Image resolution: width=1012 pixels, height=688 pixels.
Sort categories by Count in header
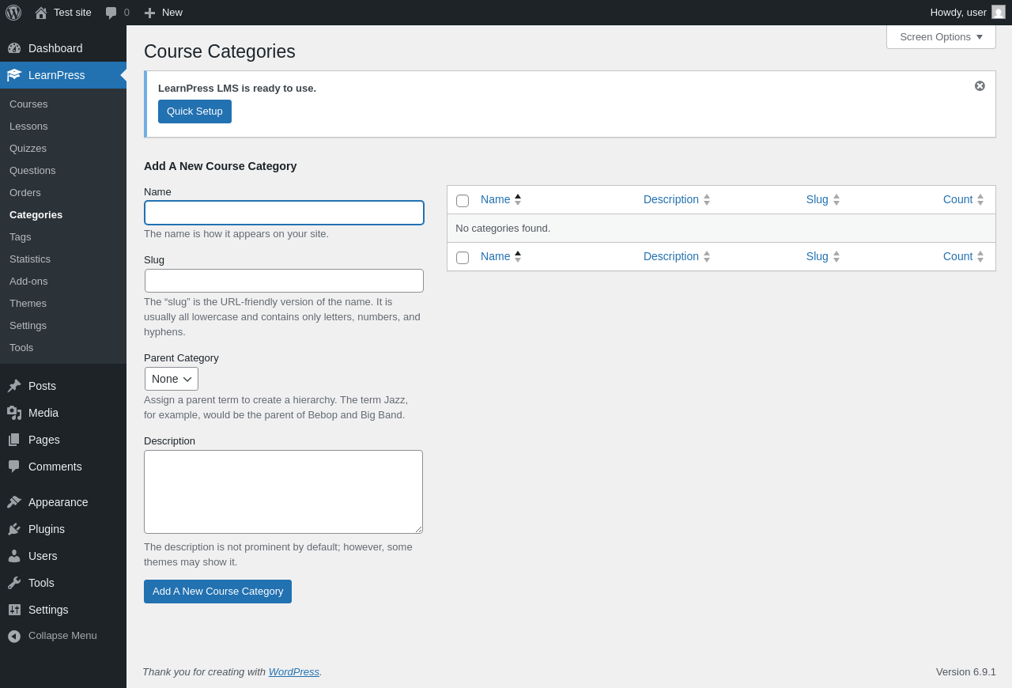(957, 199)
